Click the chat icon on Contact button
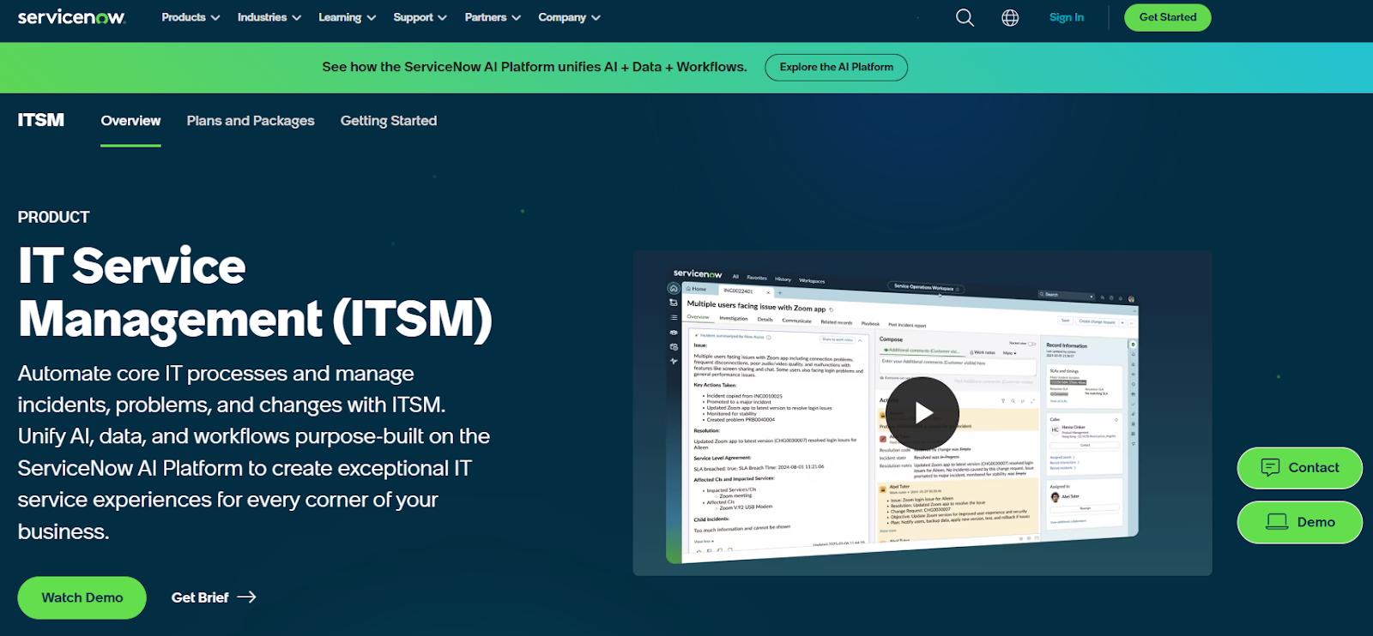 point(1270,467)
